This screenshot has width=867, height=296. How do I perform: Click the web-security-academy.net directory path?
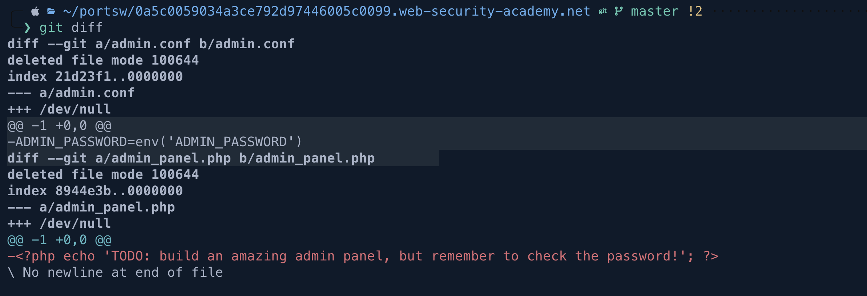coord(327,11)
